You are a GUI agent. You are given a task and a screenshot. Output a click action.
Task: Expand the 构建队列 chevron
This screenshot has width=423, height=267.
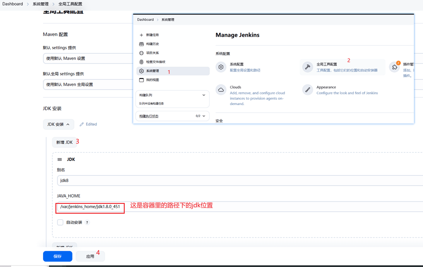(204, 95)
